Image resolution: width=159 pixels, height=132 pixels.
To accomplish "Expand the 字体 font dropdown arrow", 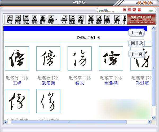I will pyautogui.click(x=56, y=20).
